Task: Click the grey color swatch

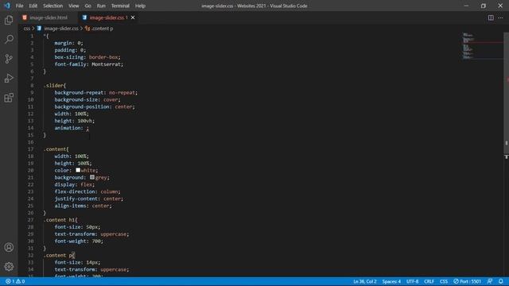Action: 92,177
